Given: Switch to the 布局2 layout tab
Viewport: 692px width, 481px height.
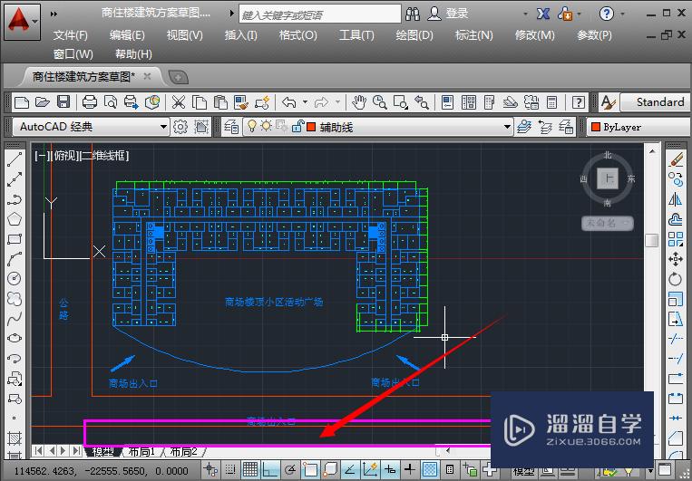Looking at the screenshot, I should (183, 451).
